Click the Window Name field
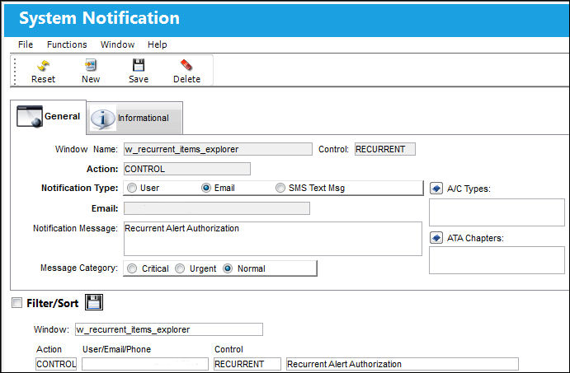Image resolution: width=570 pixels, height=373 pixels. [218, 149]
